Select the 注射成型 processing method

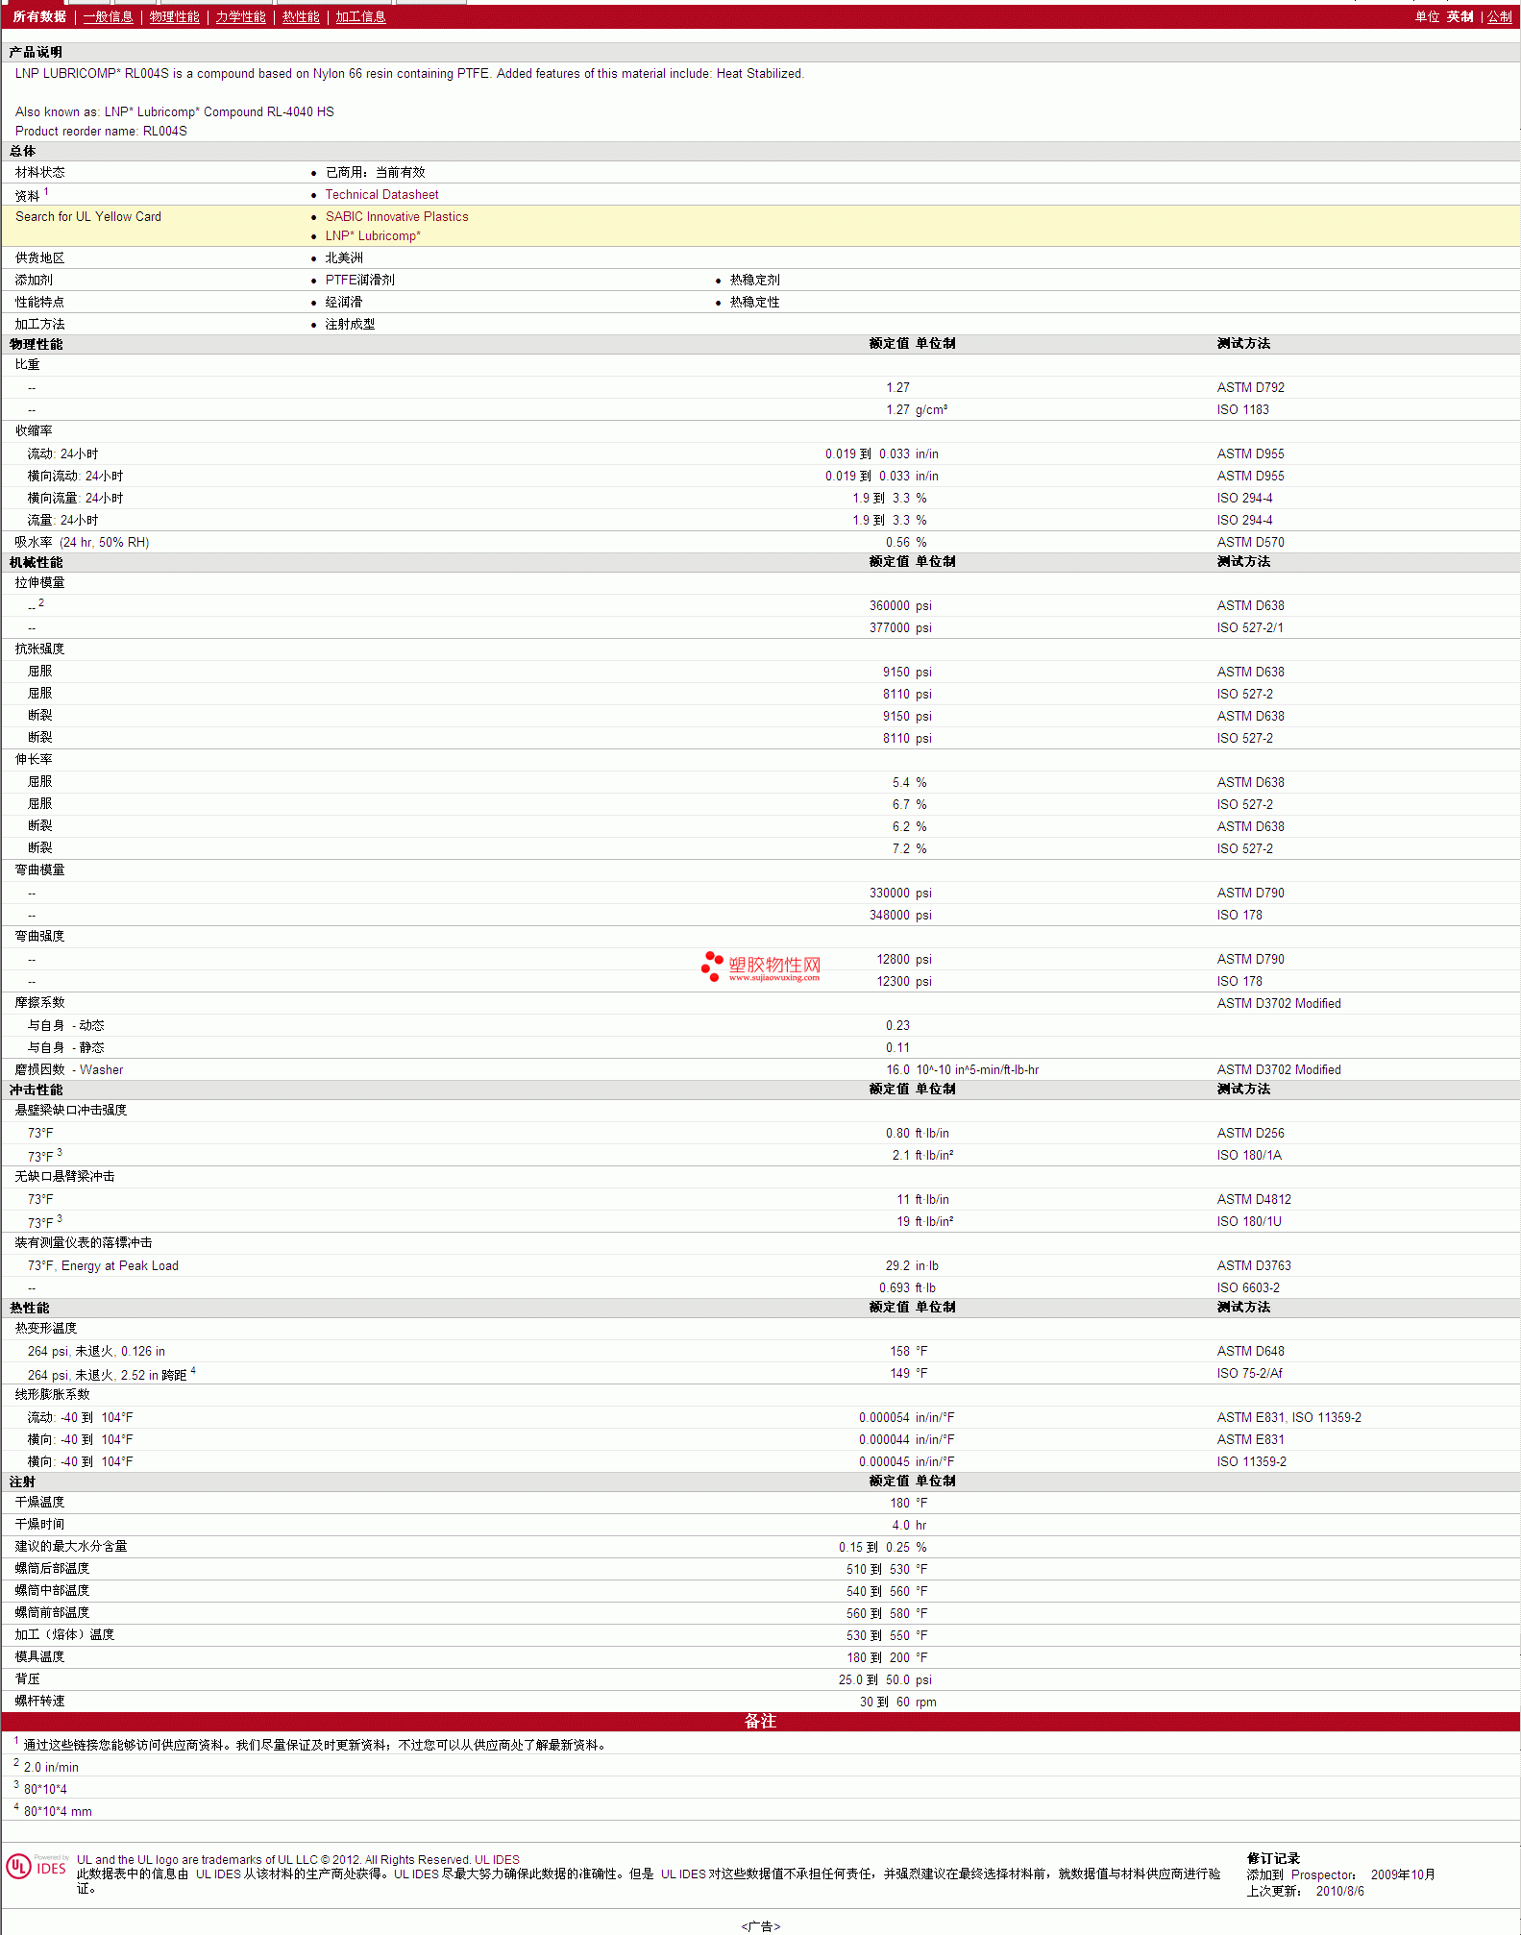[x=350, y=324]
